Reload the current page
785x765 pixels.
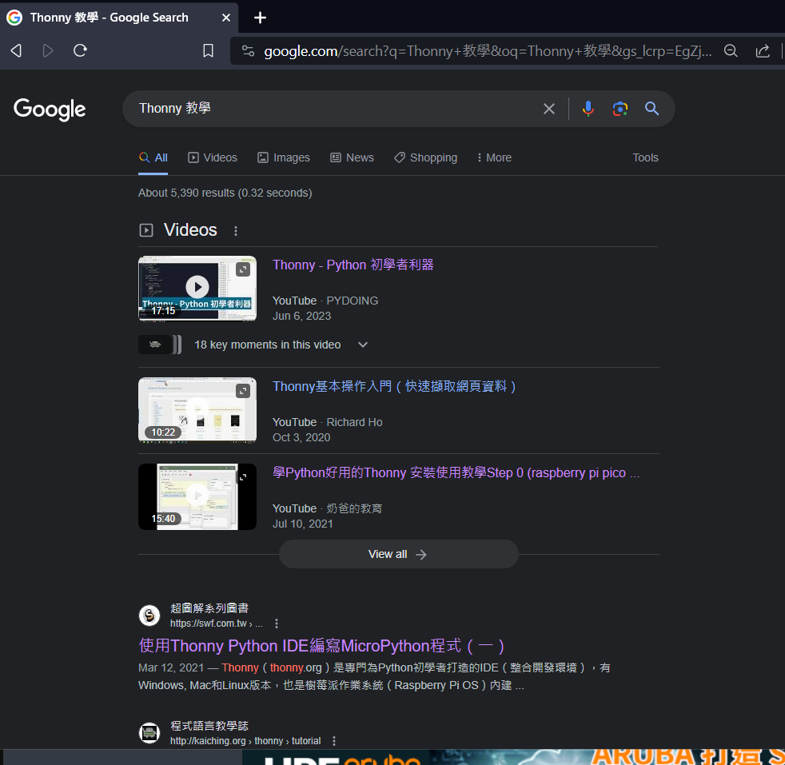click(80, 50)
